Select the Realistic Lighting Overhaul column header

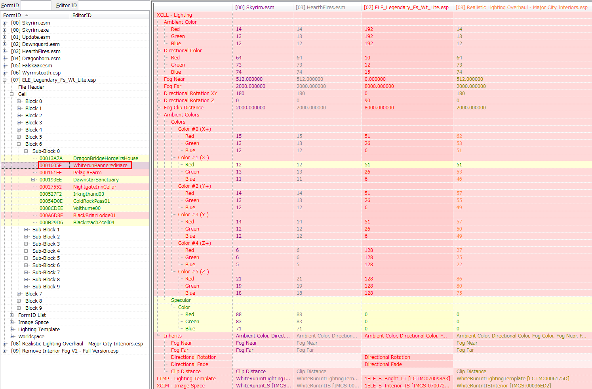coord(522,7)
